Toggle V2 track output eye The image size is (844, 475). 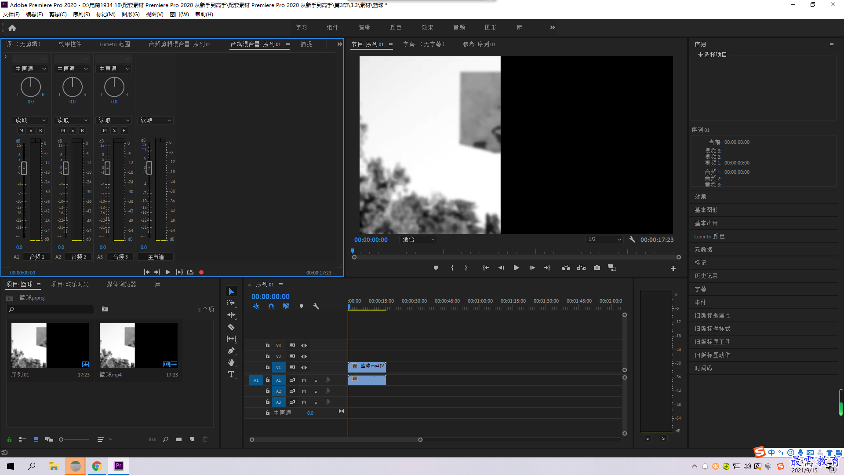click(304, 356)
